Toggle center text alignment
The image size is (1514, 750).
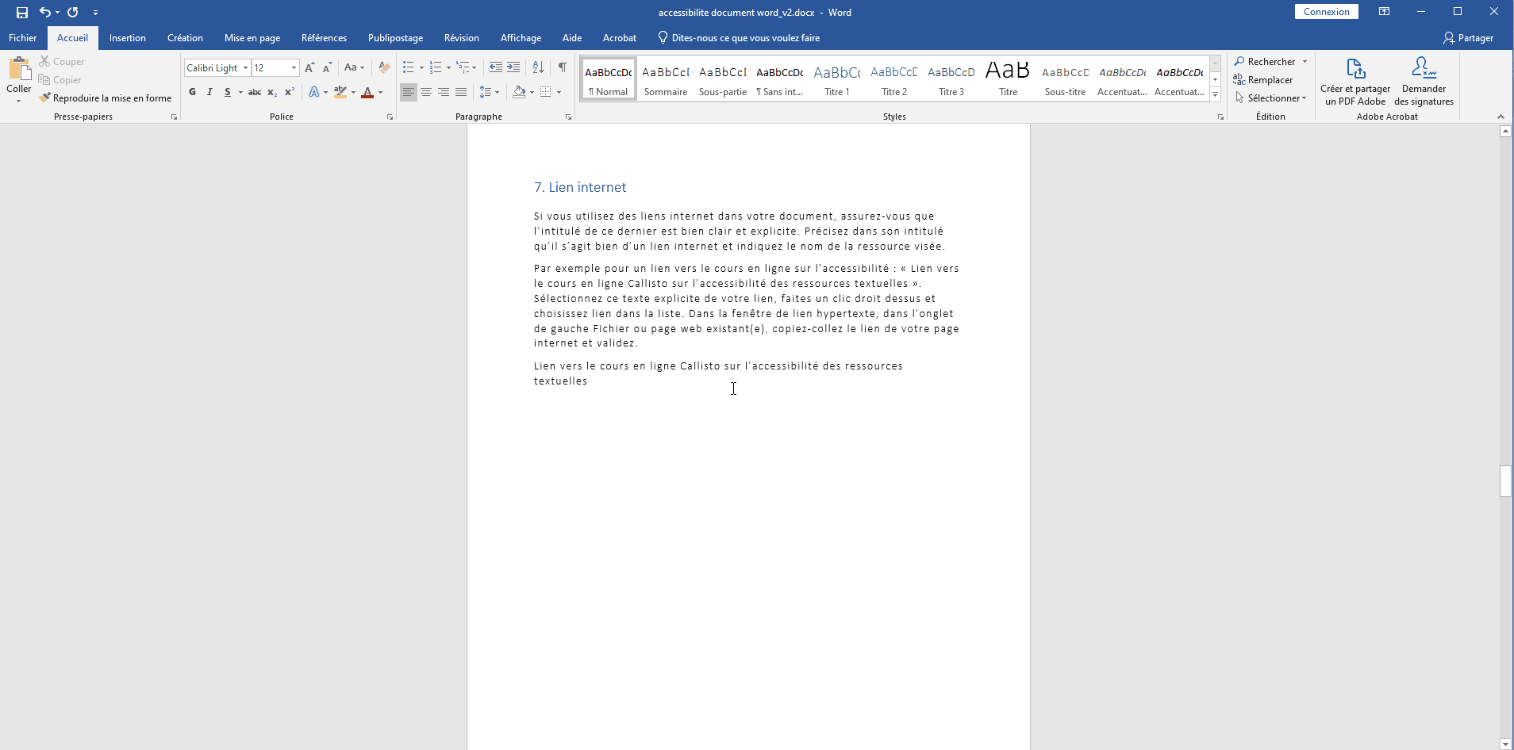point(426,92)
